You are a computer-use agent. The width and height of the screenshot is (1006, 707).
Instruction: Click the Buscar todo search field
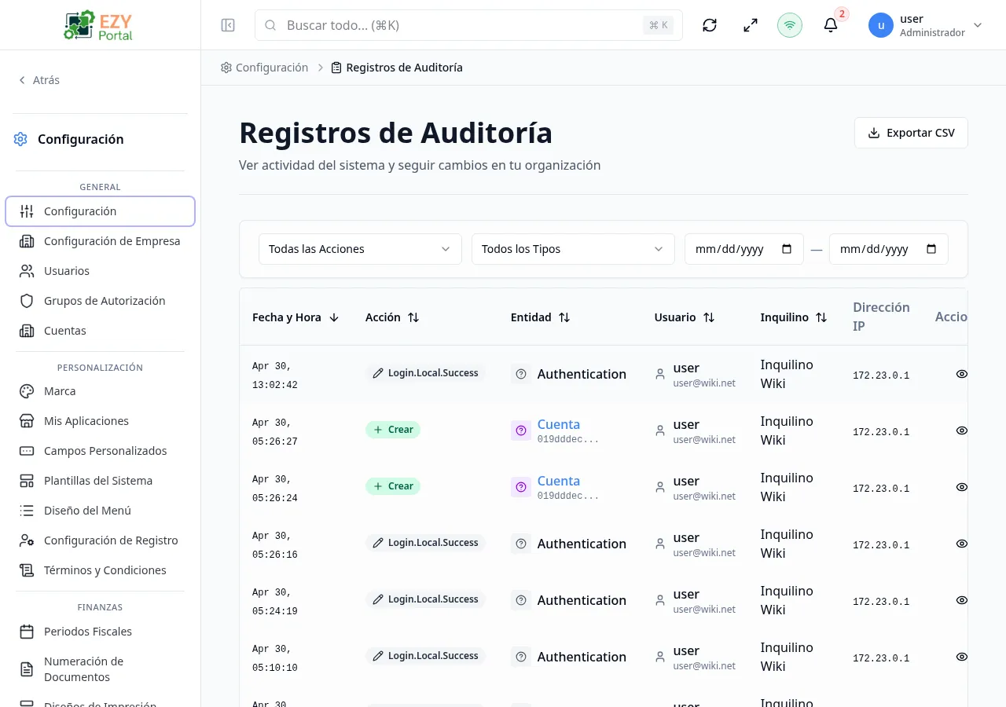point(468,25)
